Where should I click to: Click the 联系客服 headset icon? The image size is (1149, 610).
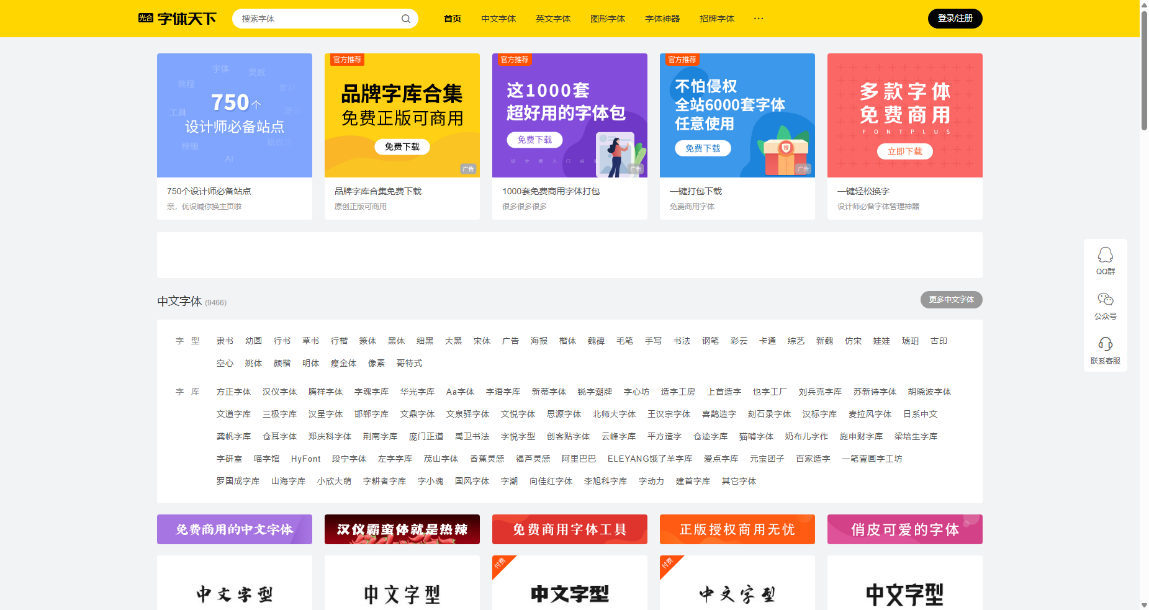click(x=1106, y=344)
